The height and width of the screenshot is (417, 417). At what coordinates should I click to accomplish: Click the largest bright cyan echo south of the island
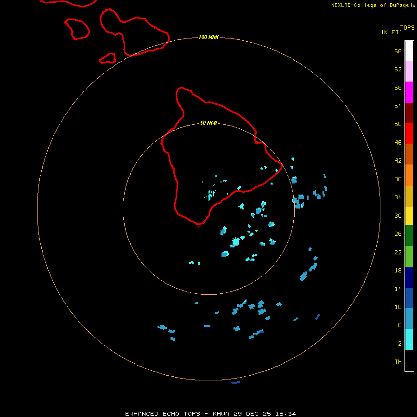click(235, 242)
